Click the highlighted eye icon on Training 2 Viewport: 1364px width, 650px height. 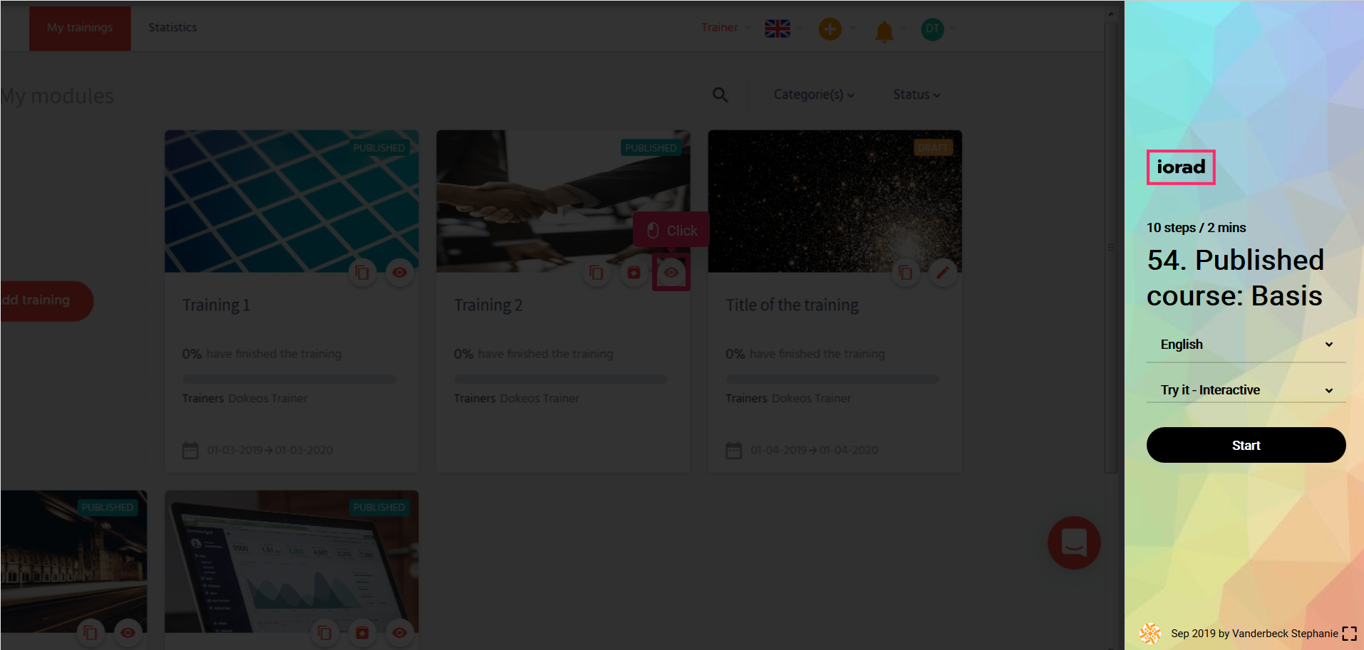click(671, 273)
